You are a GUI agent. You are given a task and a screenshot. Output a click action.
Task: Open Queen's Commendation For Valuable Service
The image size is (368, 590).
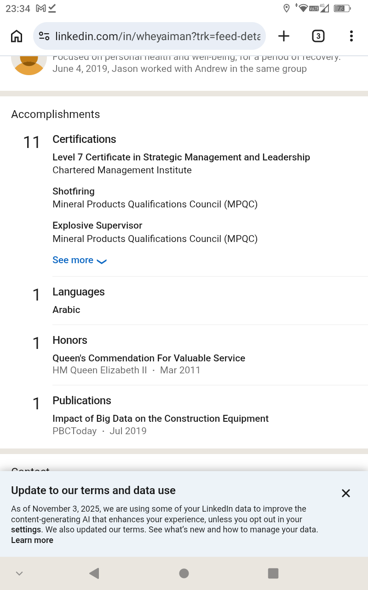149,358
